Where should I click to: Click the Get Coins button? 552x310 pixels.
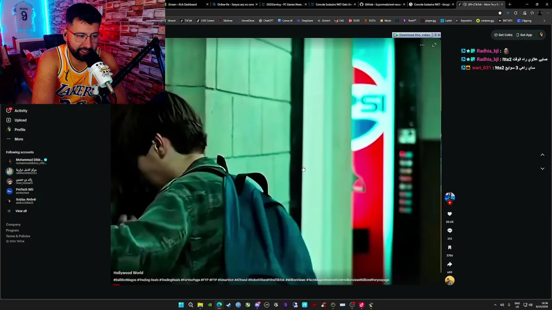(503, 35)
